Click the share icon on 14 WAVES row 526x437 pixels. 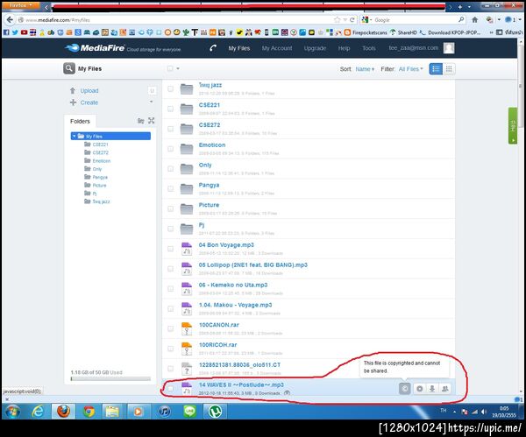(445, 389)
